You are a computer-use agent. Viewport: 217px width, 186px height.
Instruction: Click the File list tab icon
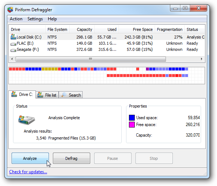[40, 95]
